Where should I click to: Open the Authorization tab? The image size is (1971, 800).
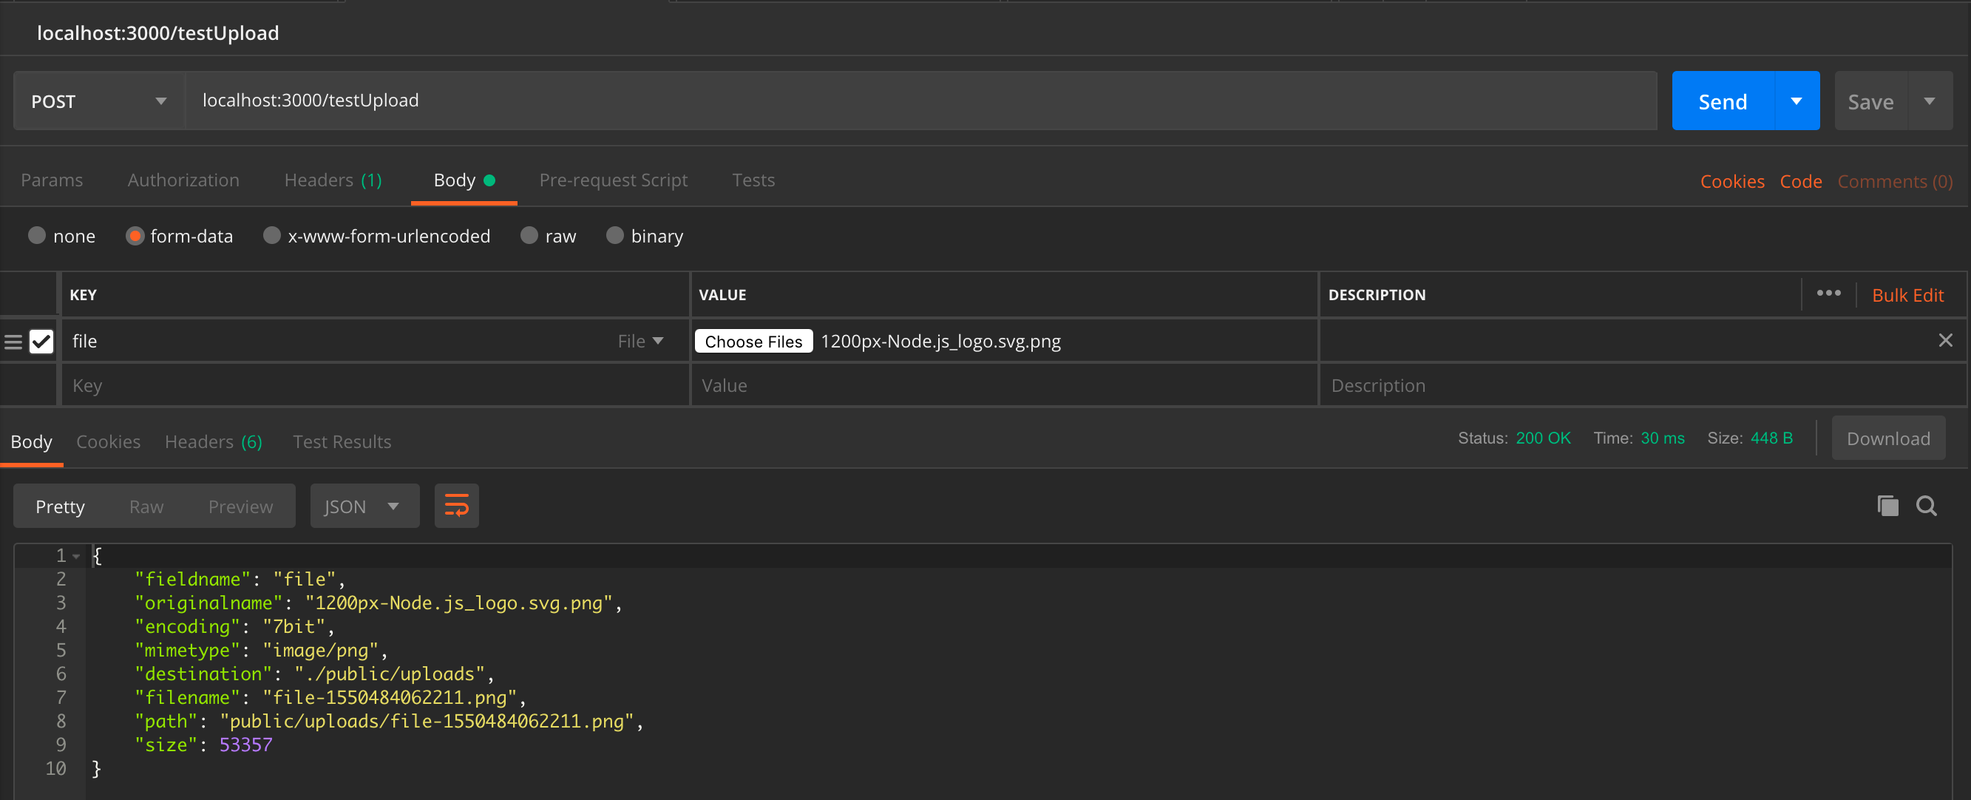tap(183, 180)
